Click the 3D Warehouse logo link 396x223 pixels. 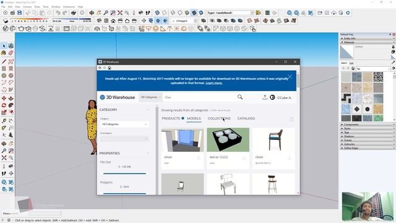(x=118, y=97)
